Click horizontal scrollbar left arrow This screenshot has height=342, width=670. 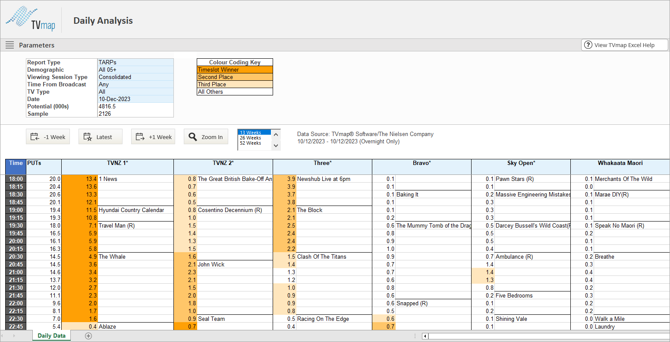425,336
